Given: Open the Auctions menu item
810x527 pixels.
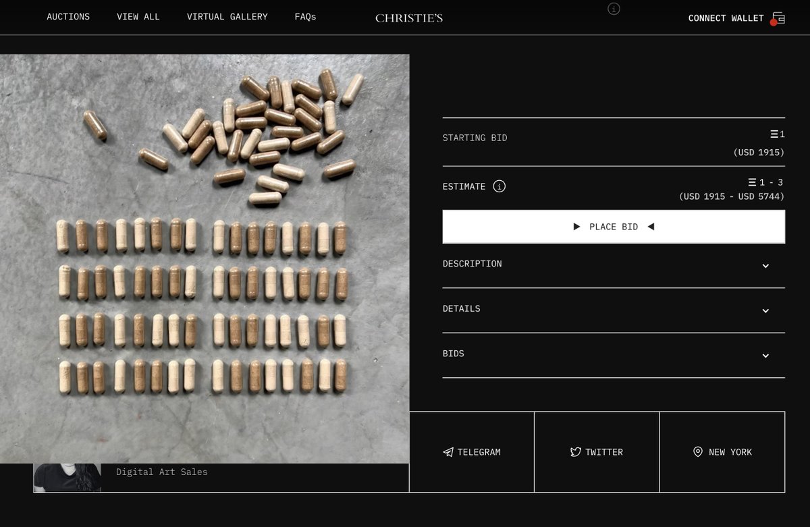Looking at the screenshot, I should tap(68, 17).
